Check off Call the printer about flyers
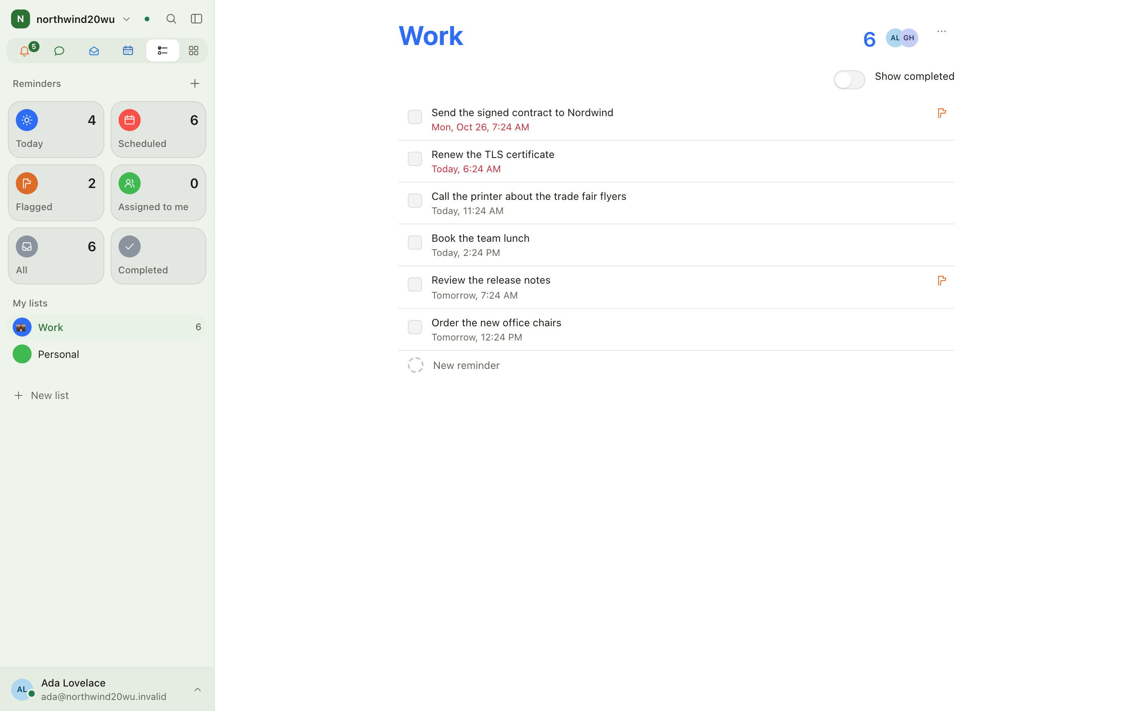 coord(414,200)
